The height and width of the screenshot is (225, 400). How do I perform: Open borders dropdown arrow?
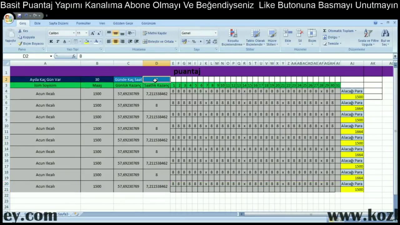coord(80,41)
